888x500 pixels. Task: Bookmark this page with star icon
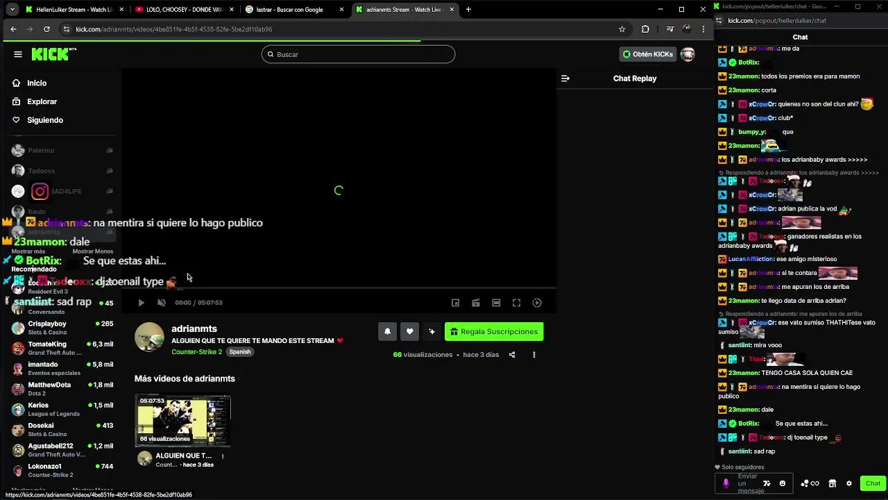pyautogui.click(x=622, y=29)
